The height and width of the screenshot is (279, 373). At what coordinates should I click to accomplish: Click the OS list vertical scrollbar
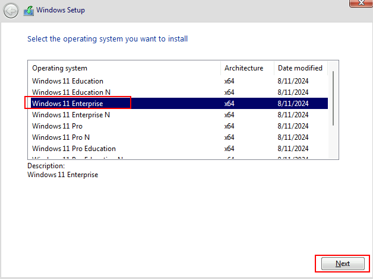point(333,98)
